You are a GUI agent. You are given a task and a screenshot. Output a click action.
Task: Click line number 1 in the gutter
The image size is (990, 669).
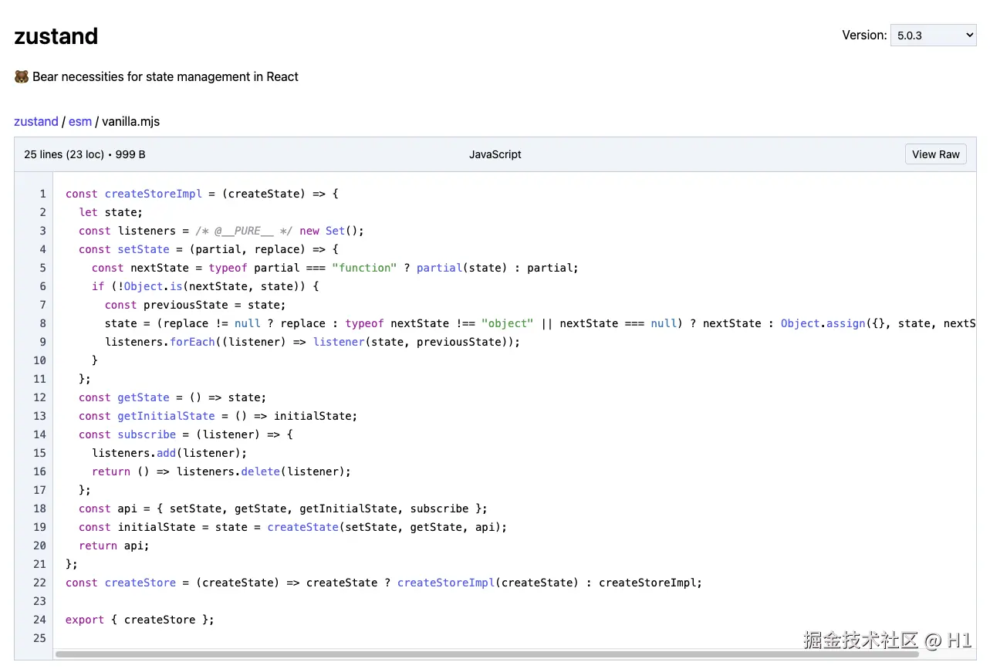(43, 194)
